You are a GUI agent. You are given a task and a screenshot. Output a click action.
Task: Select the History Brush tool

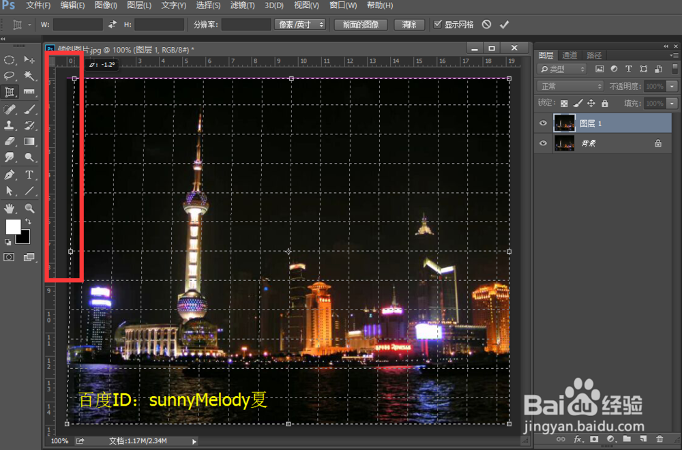tap(29, 125)
